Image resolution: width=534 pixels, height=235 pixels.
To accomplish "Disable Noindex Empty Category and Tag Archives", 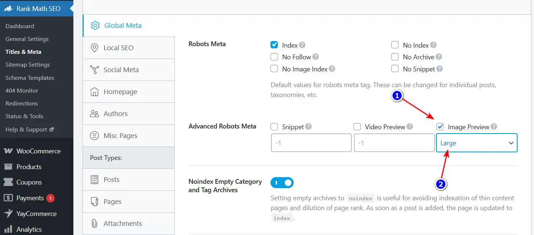I will coord(282,183).
